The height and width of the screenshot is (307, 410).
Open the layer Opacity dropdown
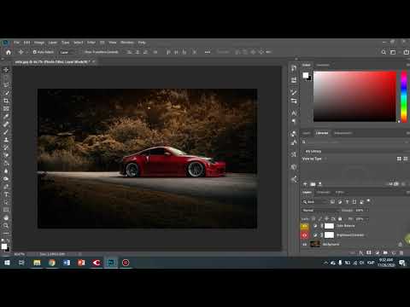click(x=367, y=211)
